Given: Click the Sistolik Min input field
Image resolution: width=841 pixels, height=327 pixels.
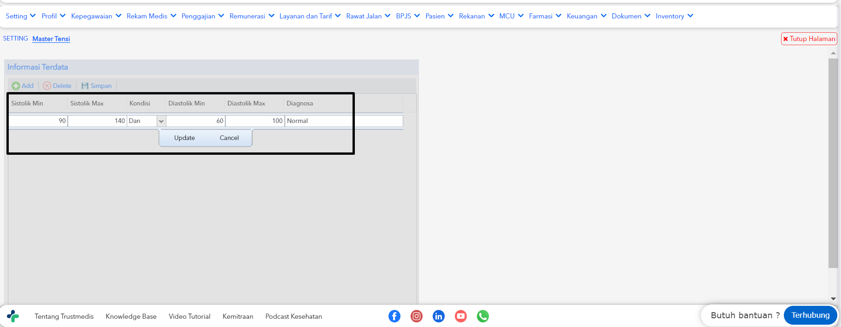Looking at the screenshot, I should pyautogui.click(x=38, y=121).
